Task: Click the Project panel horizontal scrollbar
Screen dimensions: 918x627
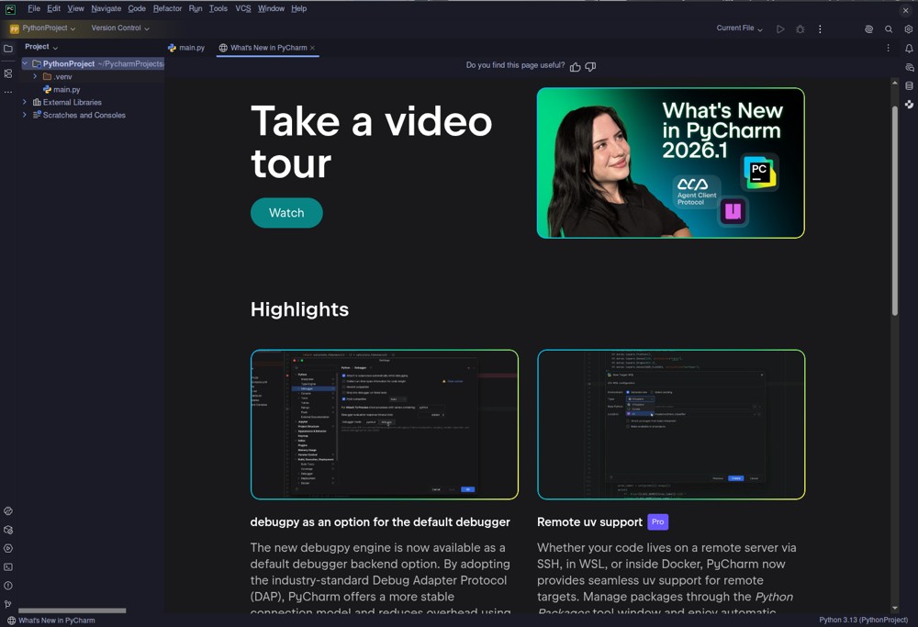Action: [72, 610]
